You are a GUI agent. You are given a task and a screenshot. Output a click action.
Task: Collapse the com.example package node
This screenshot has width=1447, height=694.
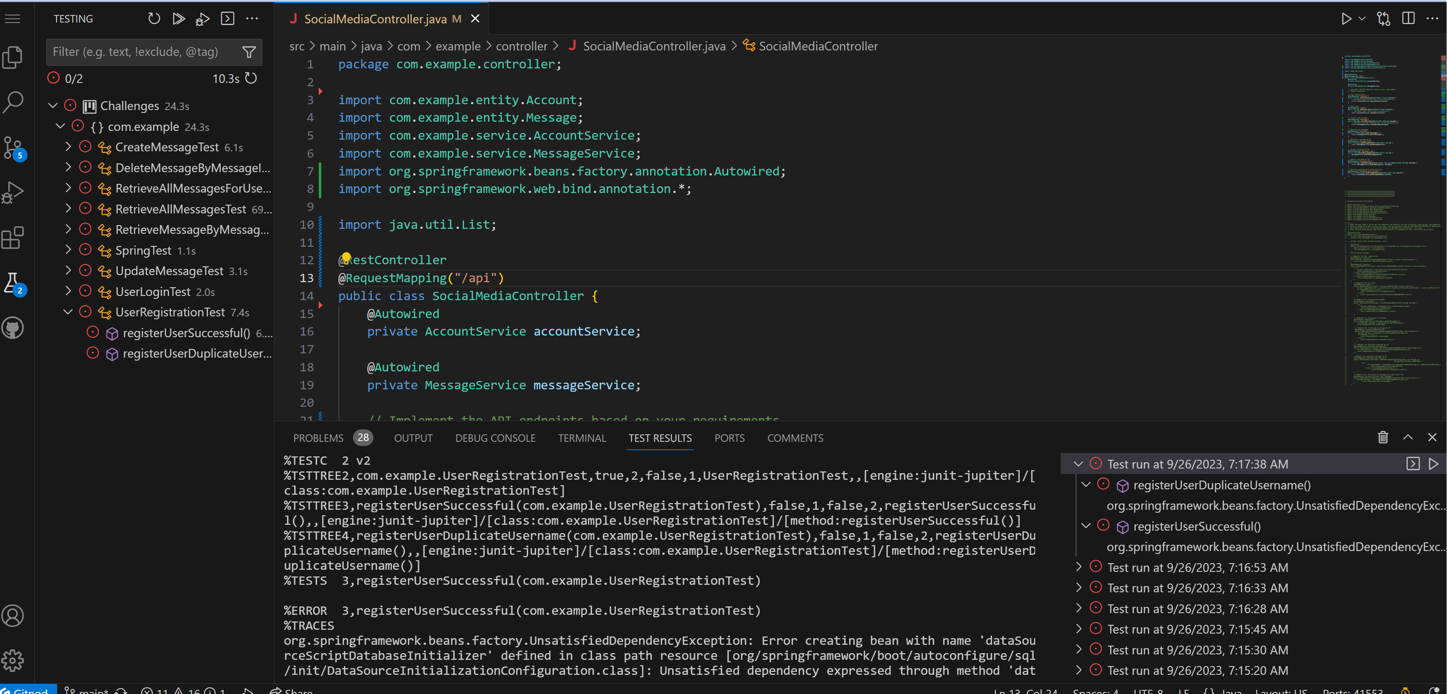tap(61, 126)
